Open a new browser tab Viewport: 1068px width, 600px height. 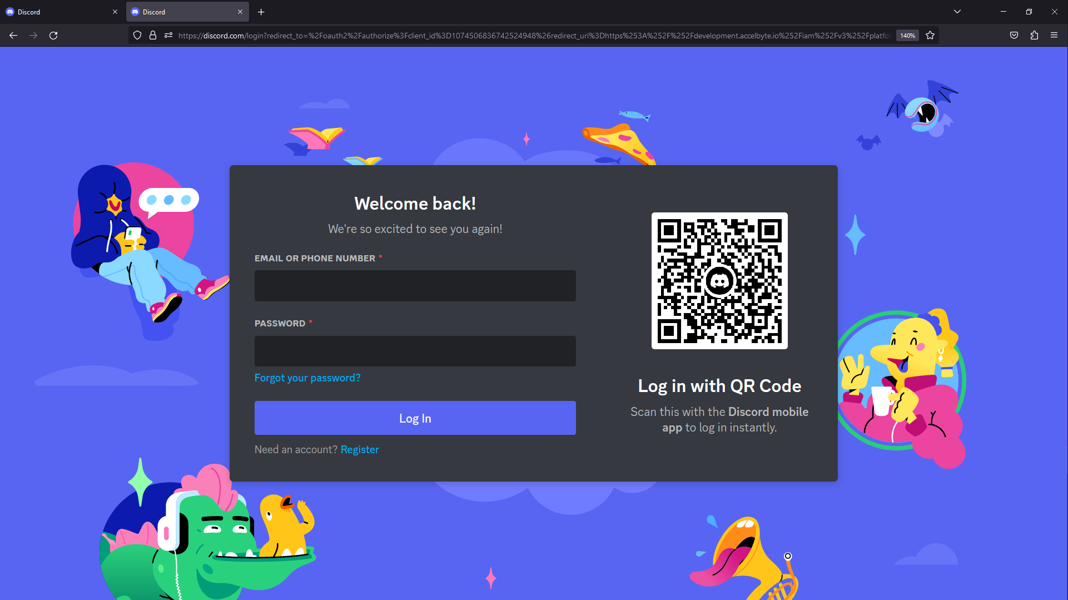coord(261,12)
